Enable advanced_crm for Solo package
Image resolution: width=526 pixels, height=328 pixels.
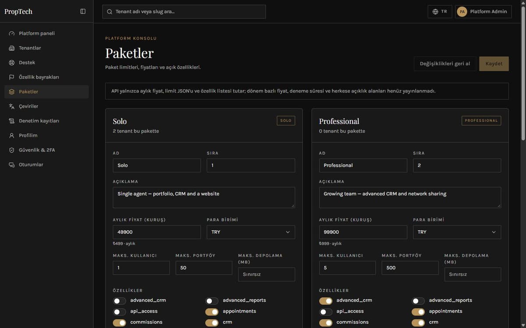coord(119,301)
